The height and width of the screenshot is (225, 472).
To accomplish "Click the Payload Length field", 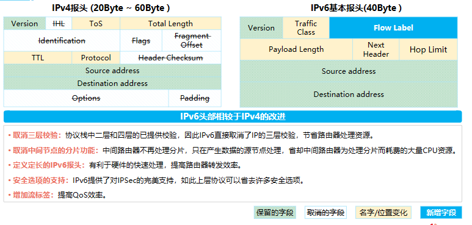I will 296,49.
